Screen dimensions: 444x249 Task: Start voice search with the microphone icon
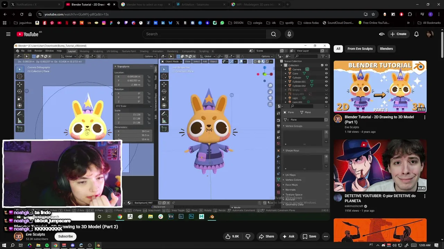coord(289,34)
